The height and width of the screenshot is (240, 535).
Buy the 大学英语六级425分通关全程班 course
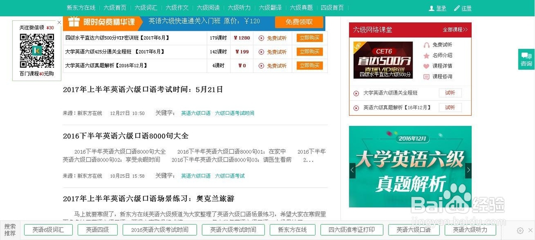[309, 52]
